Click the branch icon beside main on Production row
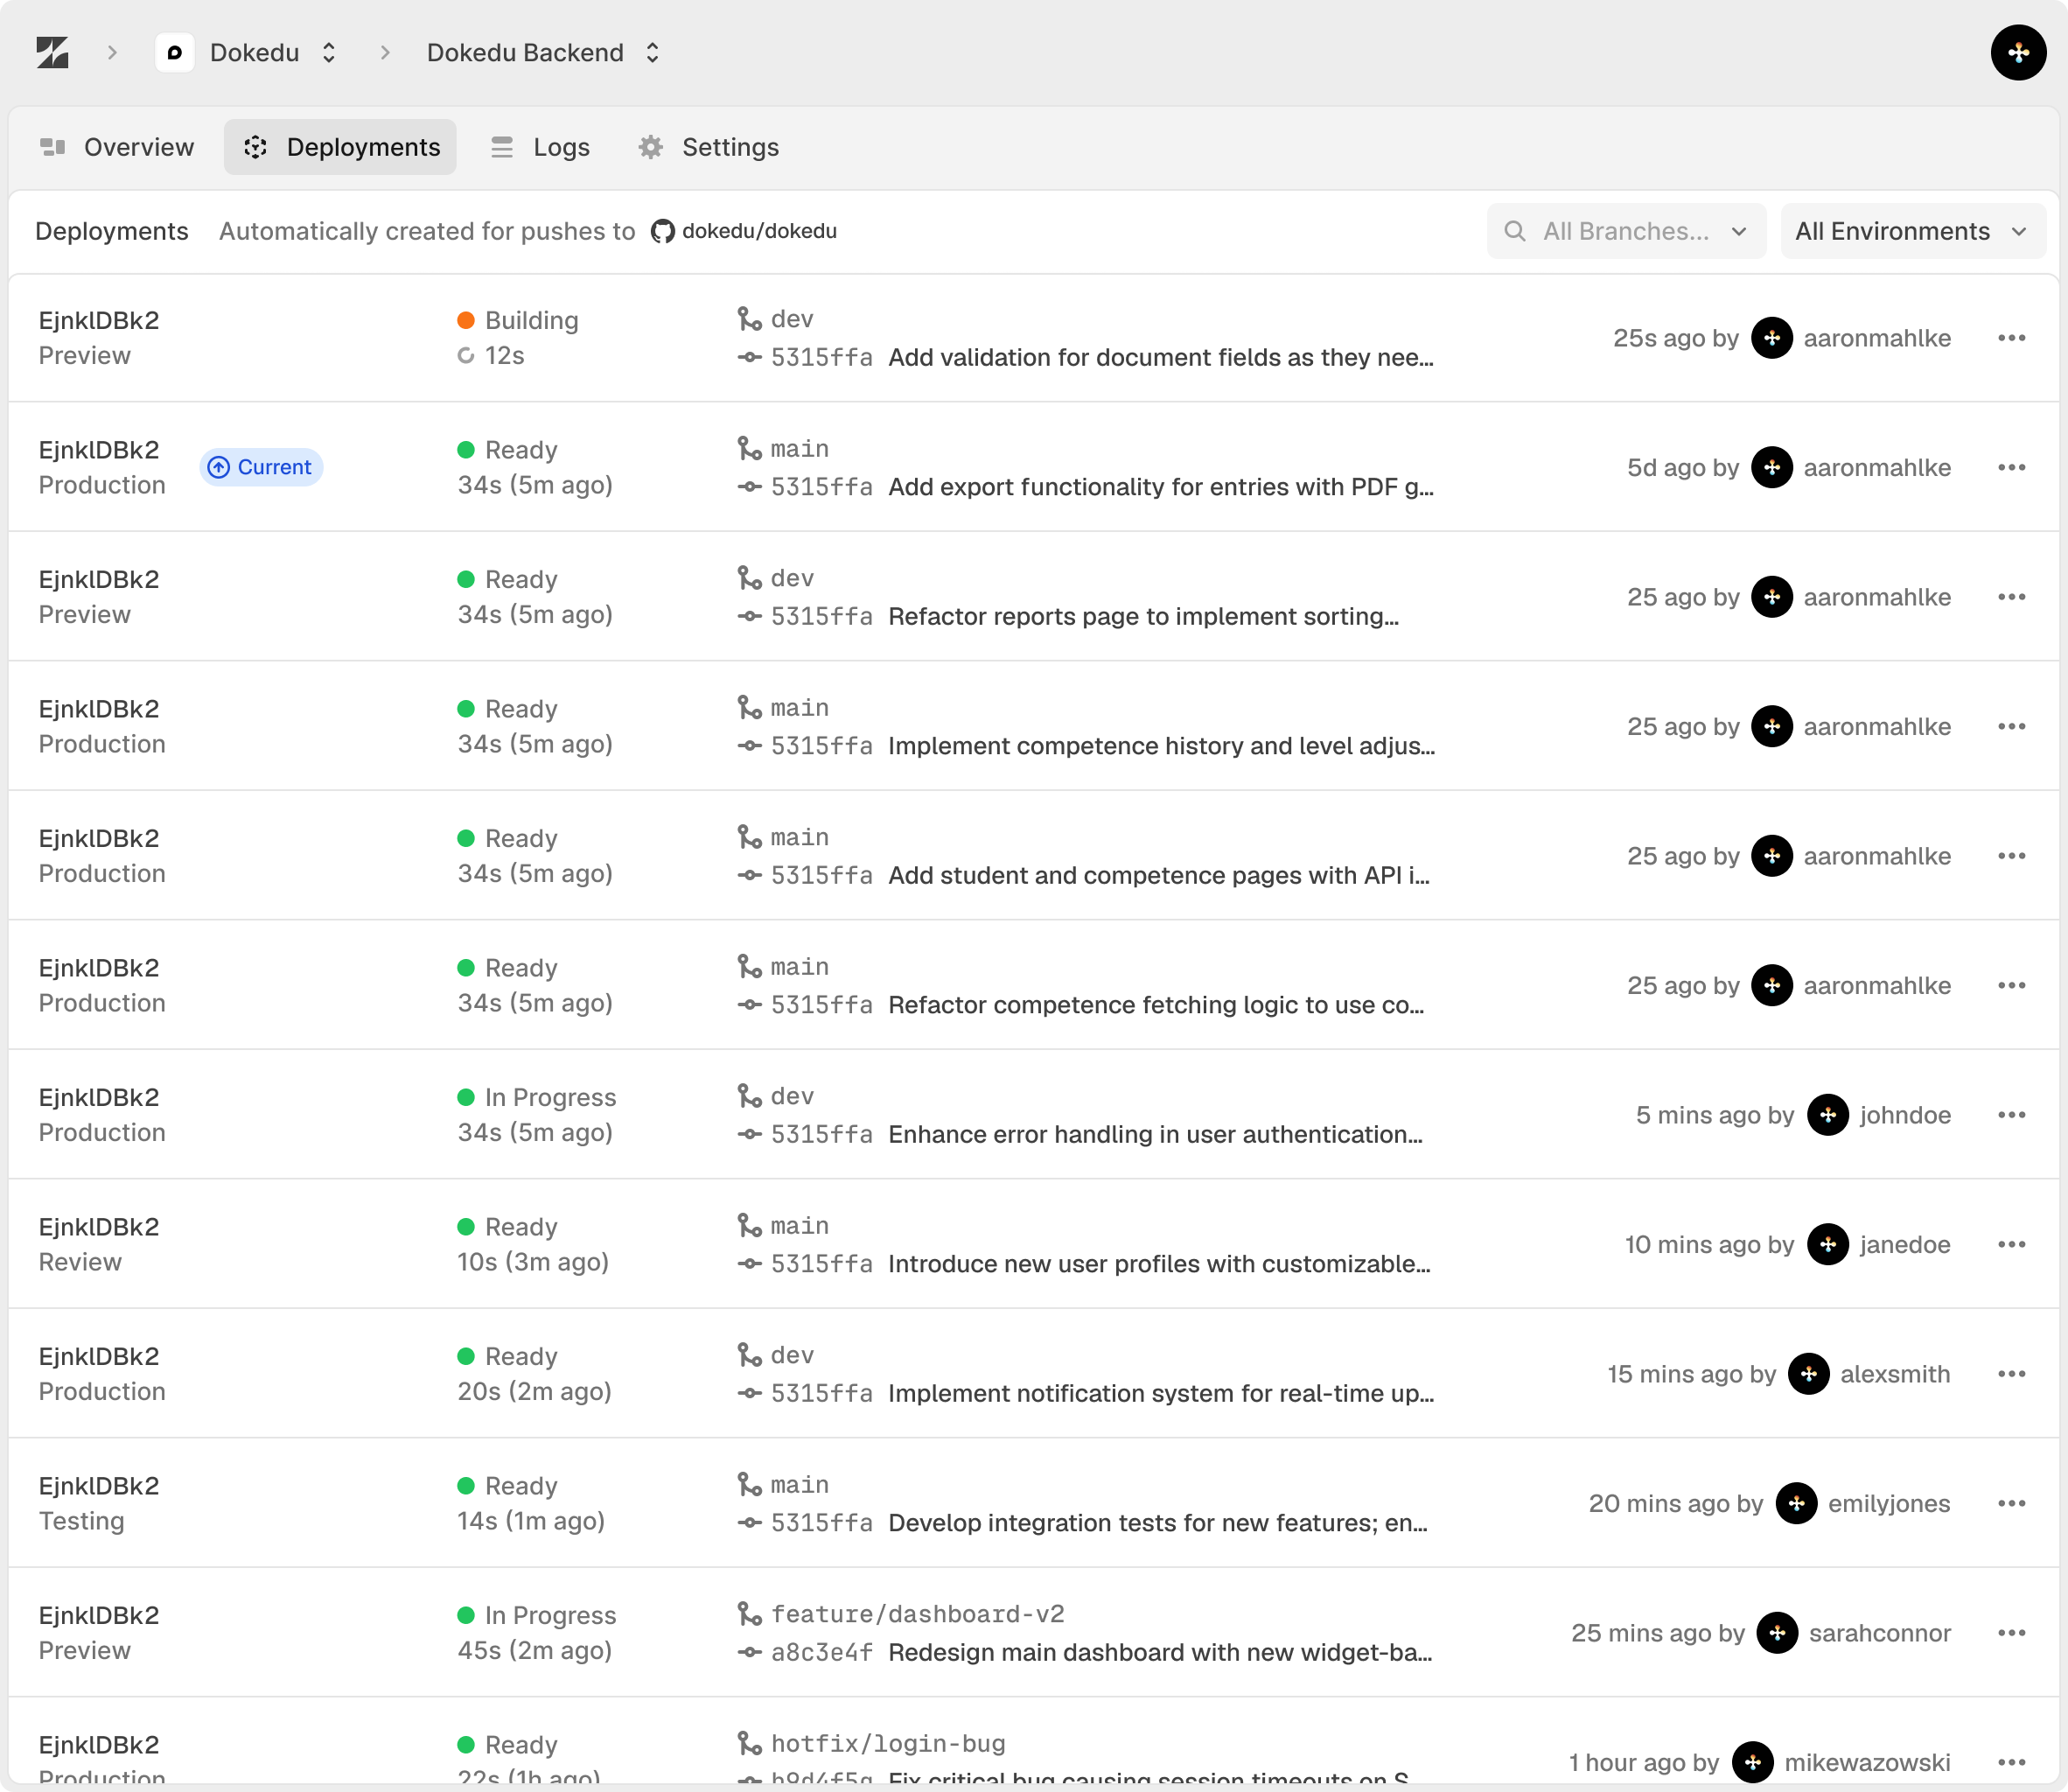2068x1792 pixels. coord(750,448)
